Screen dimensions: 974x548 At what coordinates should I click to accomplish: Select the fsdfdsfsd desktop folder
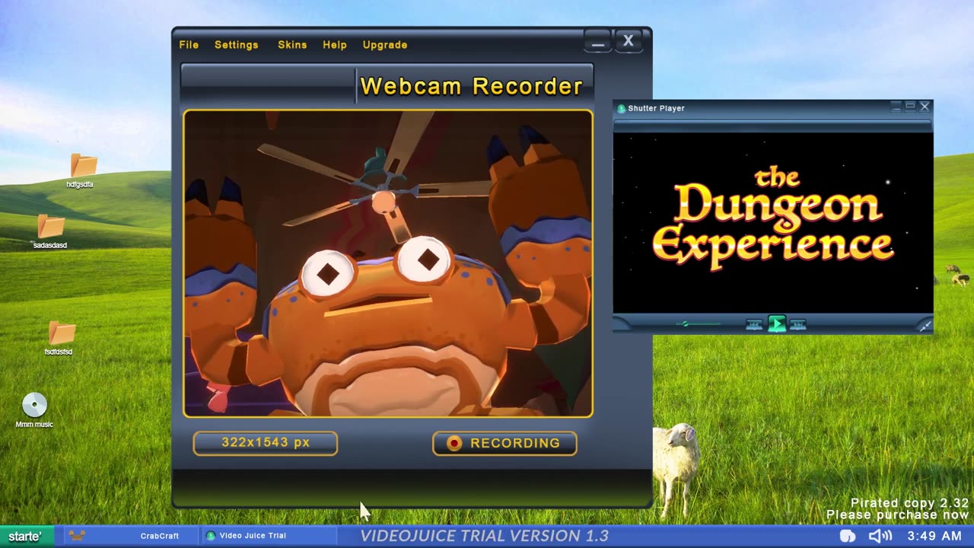60,338
